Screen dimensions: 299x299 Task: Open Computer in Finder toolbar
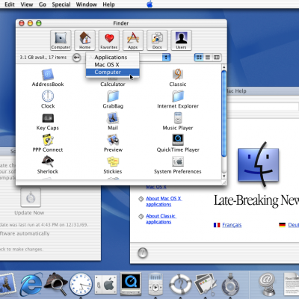(61, 40)
